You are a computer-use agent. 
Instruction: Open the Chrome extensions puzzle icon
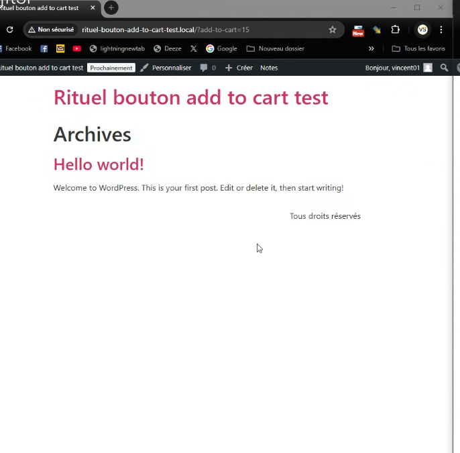point(395,30)
